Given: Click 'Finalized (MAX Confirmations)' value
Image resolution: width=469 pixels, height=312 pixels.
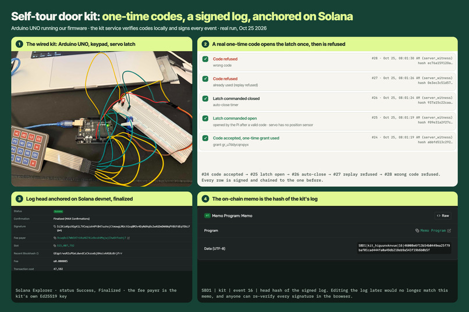Looking at the screenshot, I should pyautogui.click(x=72, y=219).
